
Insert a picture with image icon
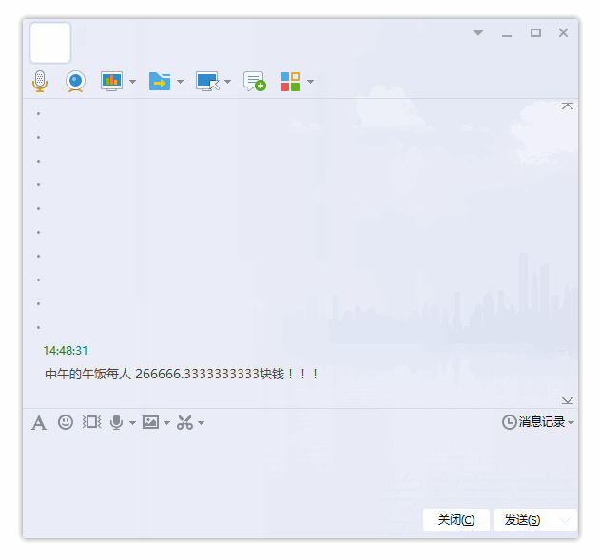(x=151, y=422)
